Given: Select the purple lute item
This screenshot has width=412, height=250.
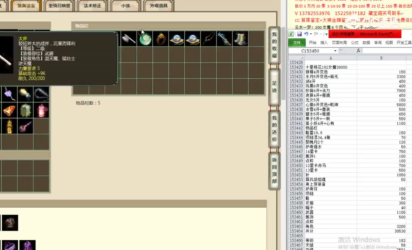Looking at the screenshot, I should point(25,126).
